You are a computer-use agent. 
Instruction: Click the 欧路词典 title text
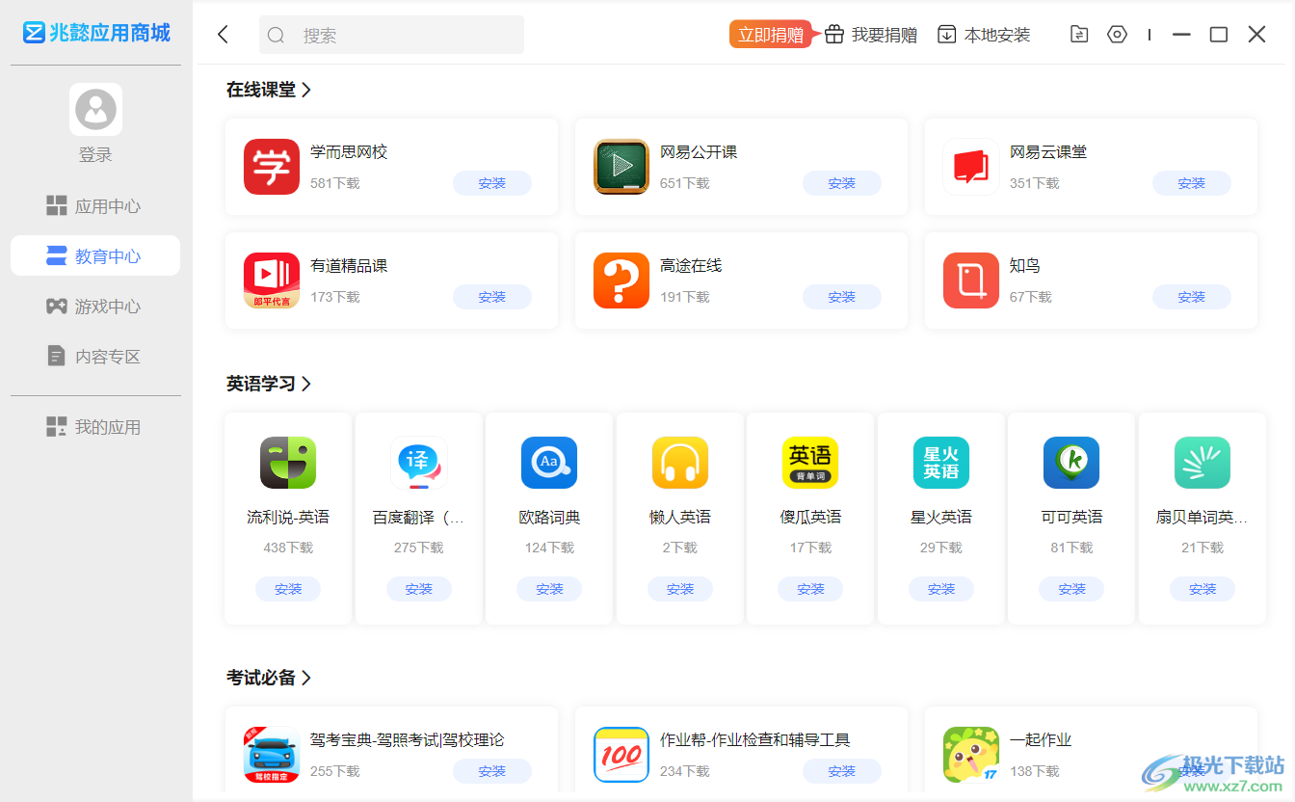549,518
